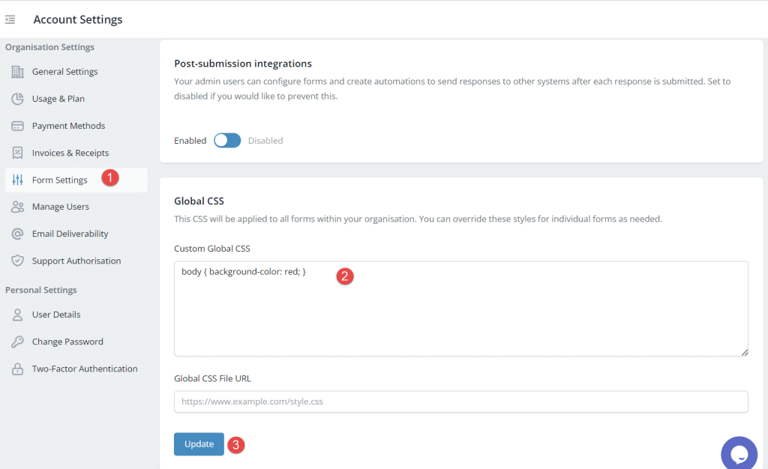Click the Invoices & Receipts icon

[x=18, y=152]
